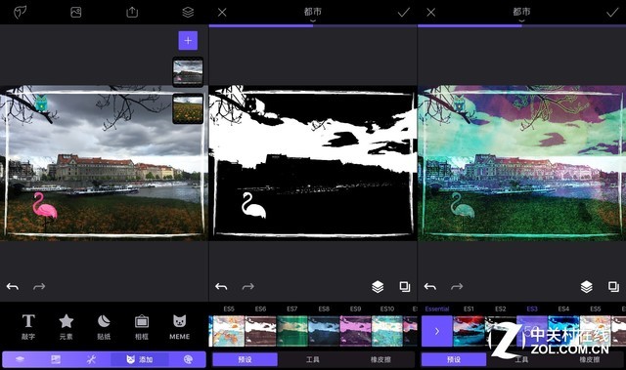Tap the duplicate squares icon in right screen

[x=613, y=286]
